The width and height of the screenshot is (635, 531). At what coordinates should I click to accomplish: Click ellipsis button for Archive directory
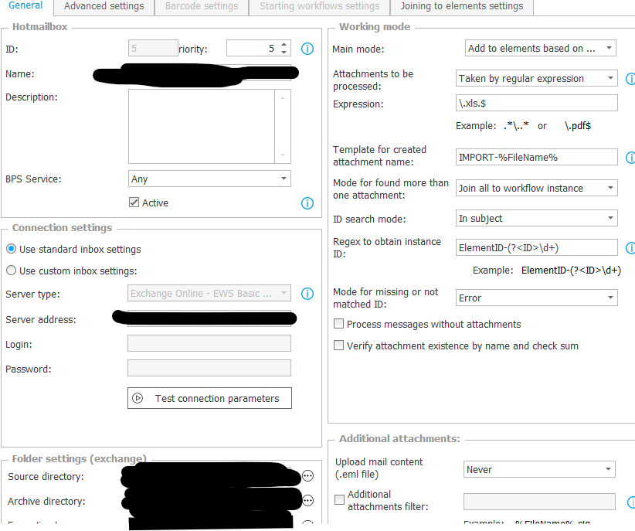tap(307, 501)
